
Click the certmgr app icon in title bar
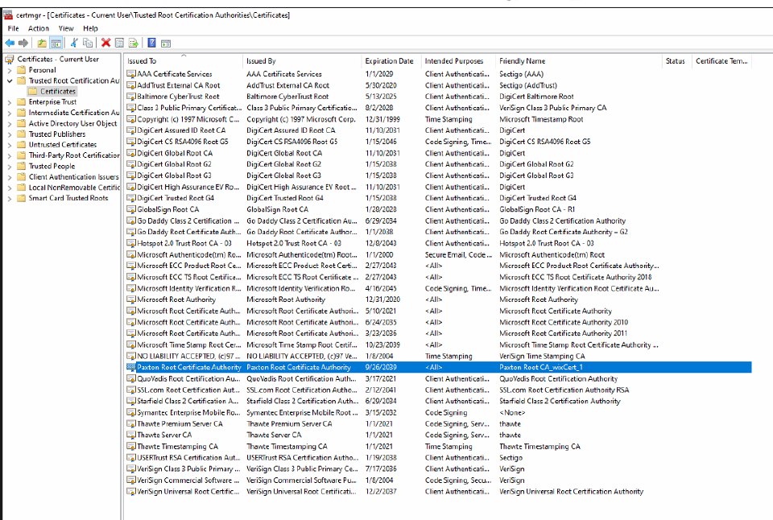coord(8,14)
